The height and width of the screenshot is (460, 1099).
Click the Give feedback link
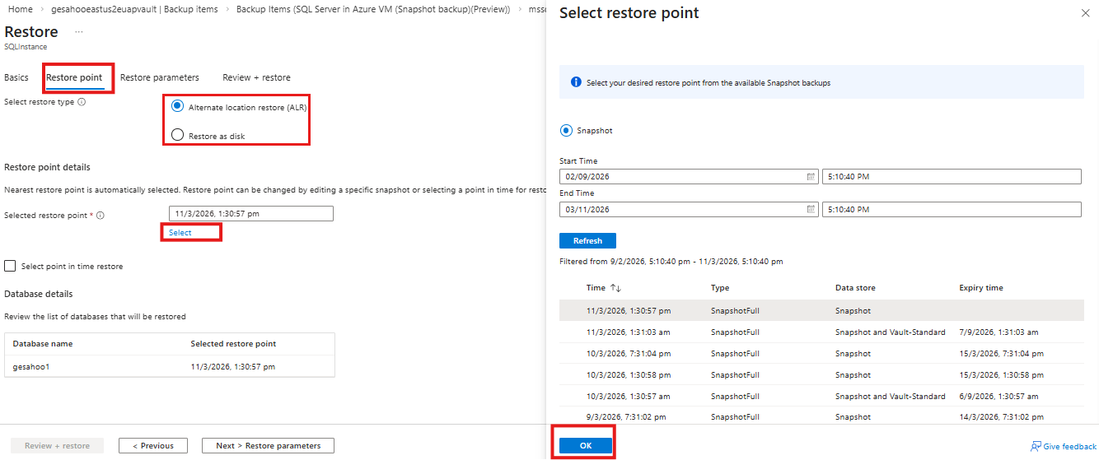click(x=1070, y=446)
